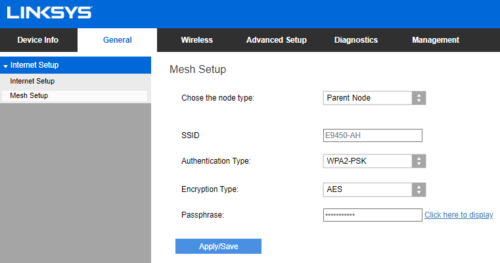
Task: Open the Authentication Type dropdown arrows
Action: [419, 161]
